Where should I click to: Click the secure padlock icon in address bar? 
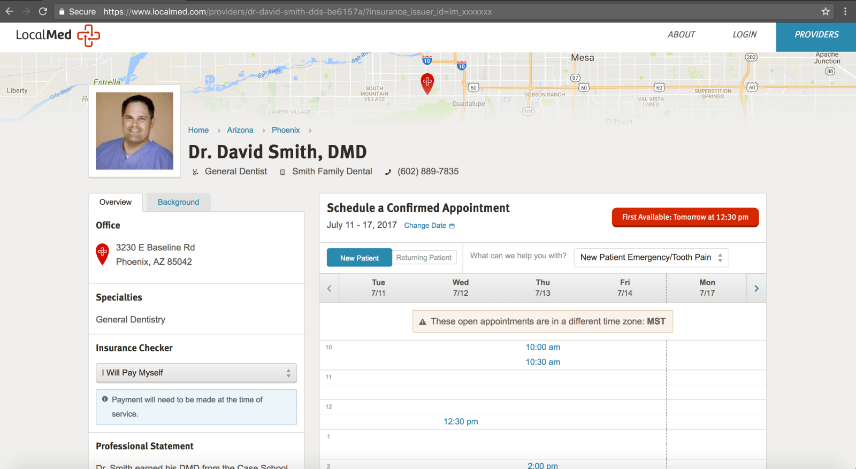tap(62, 11)
